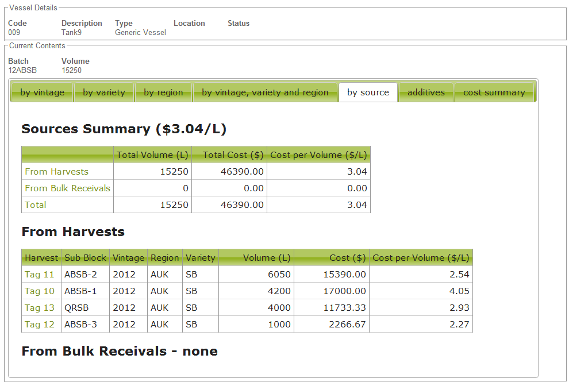
Task: Select the 'Total Volume (L)' column header
Action: tap(152, 155)
